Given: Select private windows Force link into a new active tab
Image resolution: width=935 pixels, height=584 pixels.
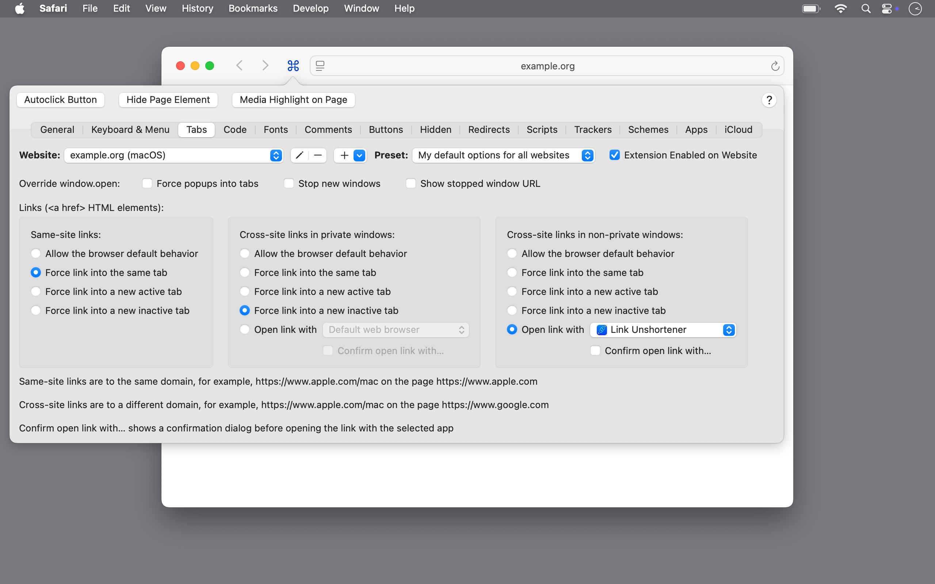Looking at the screenshot, I should [x=245, y=292].
